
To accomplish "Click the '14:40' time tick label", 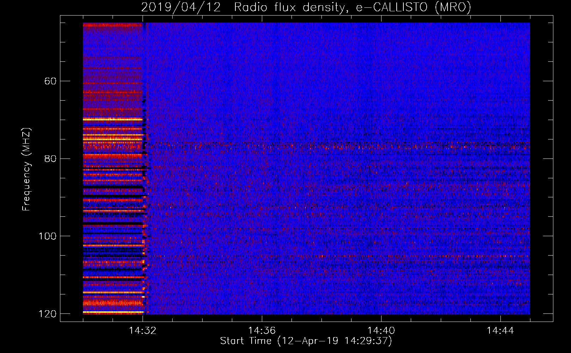I will [381, 330].
